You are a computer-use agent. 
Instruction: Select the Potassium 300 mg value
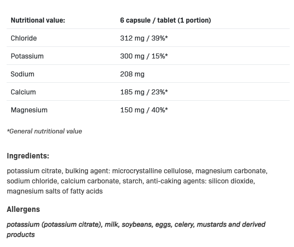(x=144, y=56)
